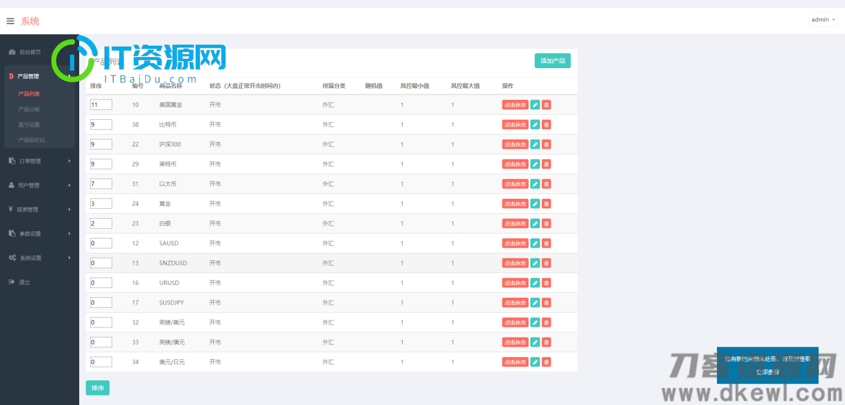
Task: Delete SAUSD via its trash icon
Action: pos(546,243)
